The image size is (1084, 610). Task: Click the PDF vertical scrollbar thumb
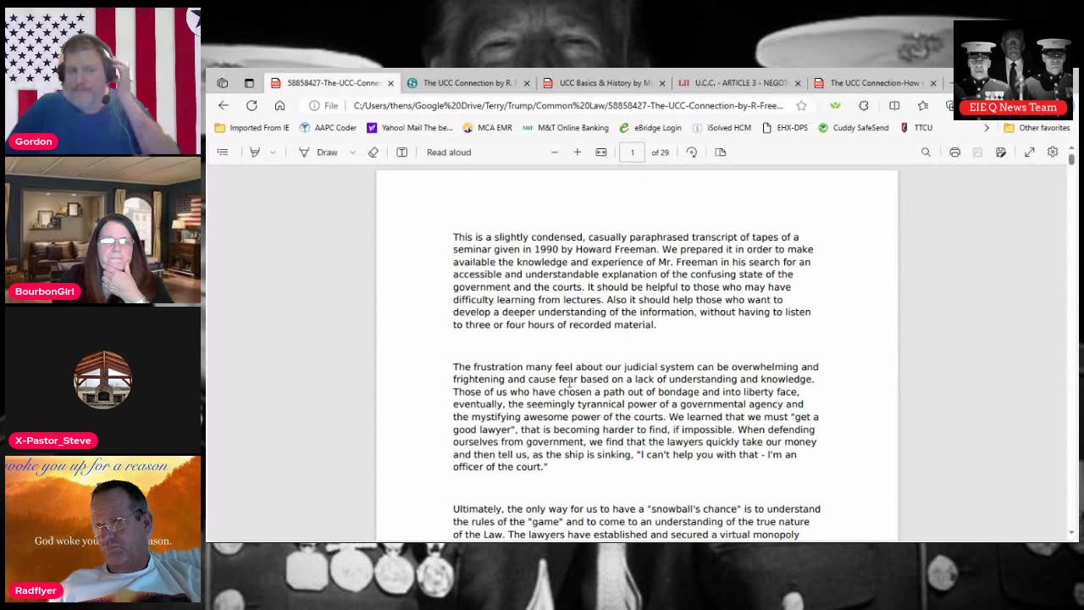pos(1071,159)
